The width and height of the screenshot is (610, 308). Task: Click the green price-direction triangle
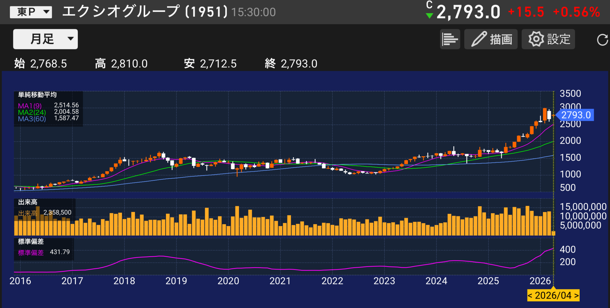pos(429,16)
